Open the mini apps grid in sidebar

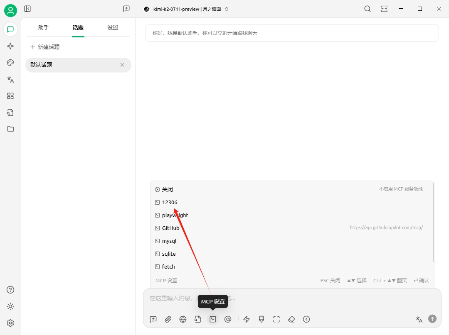[x=10, y=96]
